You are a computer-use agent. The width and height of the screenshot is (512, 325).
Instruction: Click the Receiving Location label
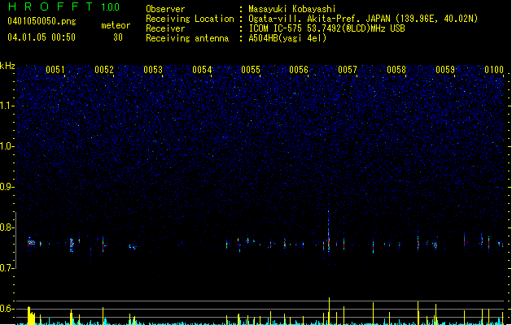pyautogui.click(x=190, y=19)
